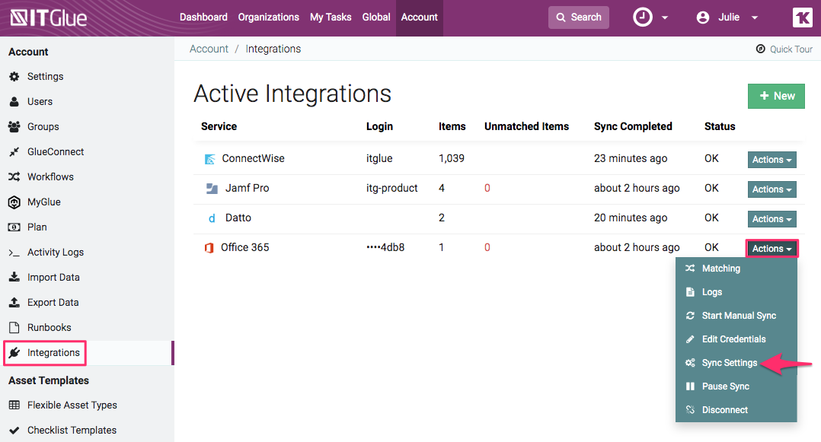Switch to the Organizations navigation tab
The width and height of the screenshot is (821, 442).
point(268,17)
